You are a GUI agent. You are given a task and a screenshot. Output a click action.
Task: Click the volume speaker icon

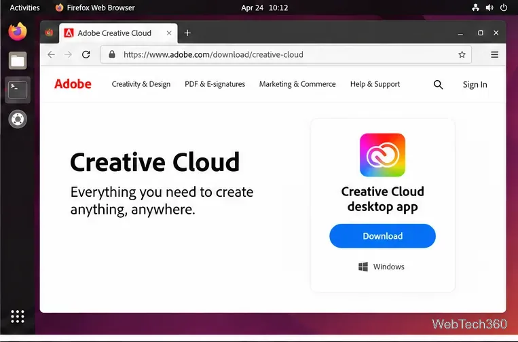[x=489, y=7]
